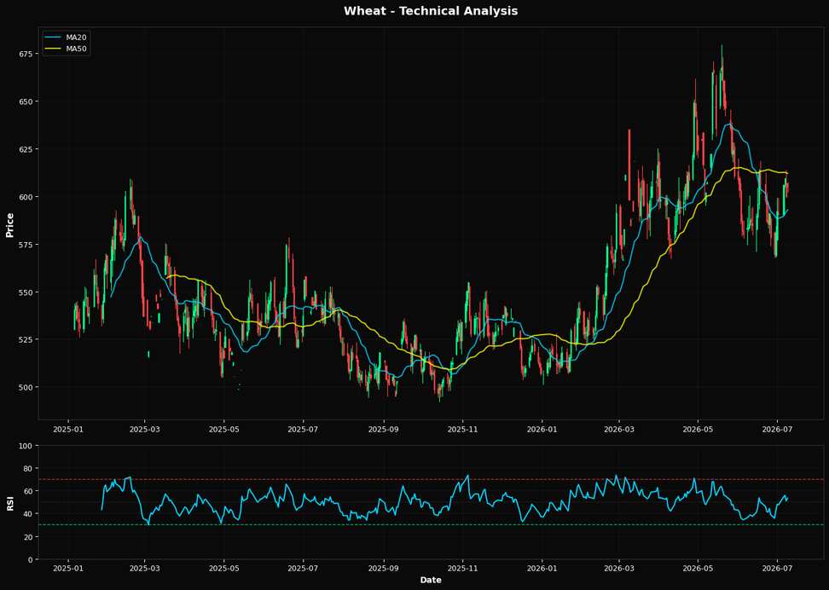Image resolution: width=829 pixels, height=590 pixels.
Task: Click RSI panel date label 2025-01
Action: click(68, 569)
